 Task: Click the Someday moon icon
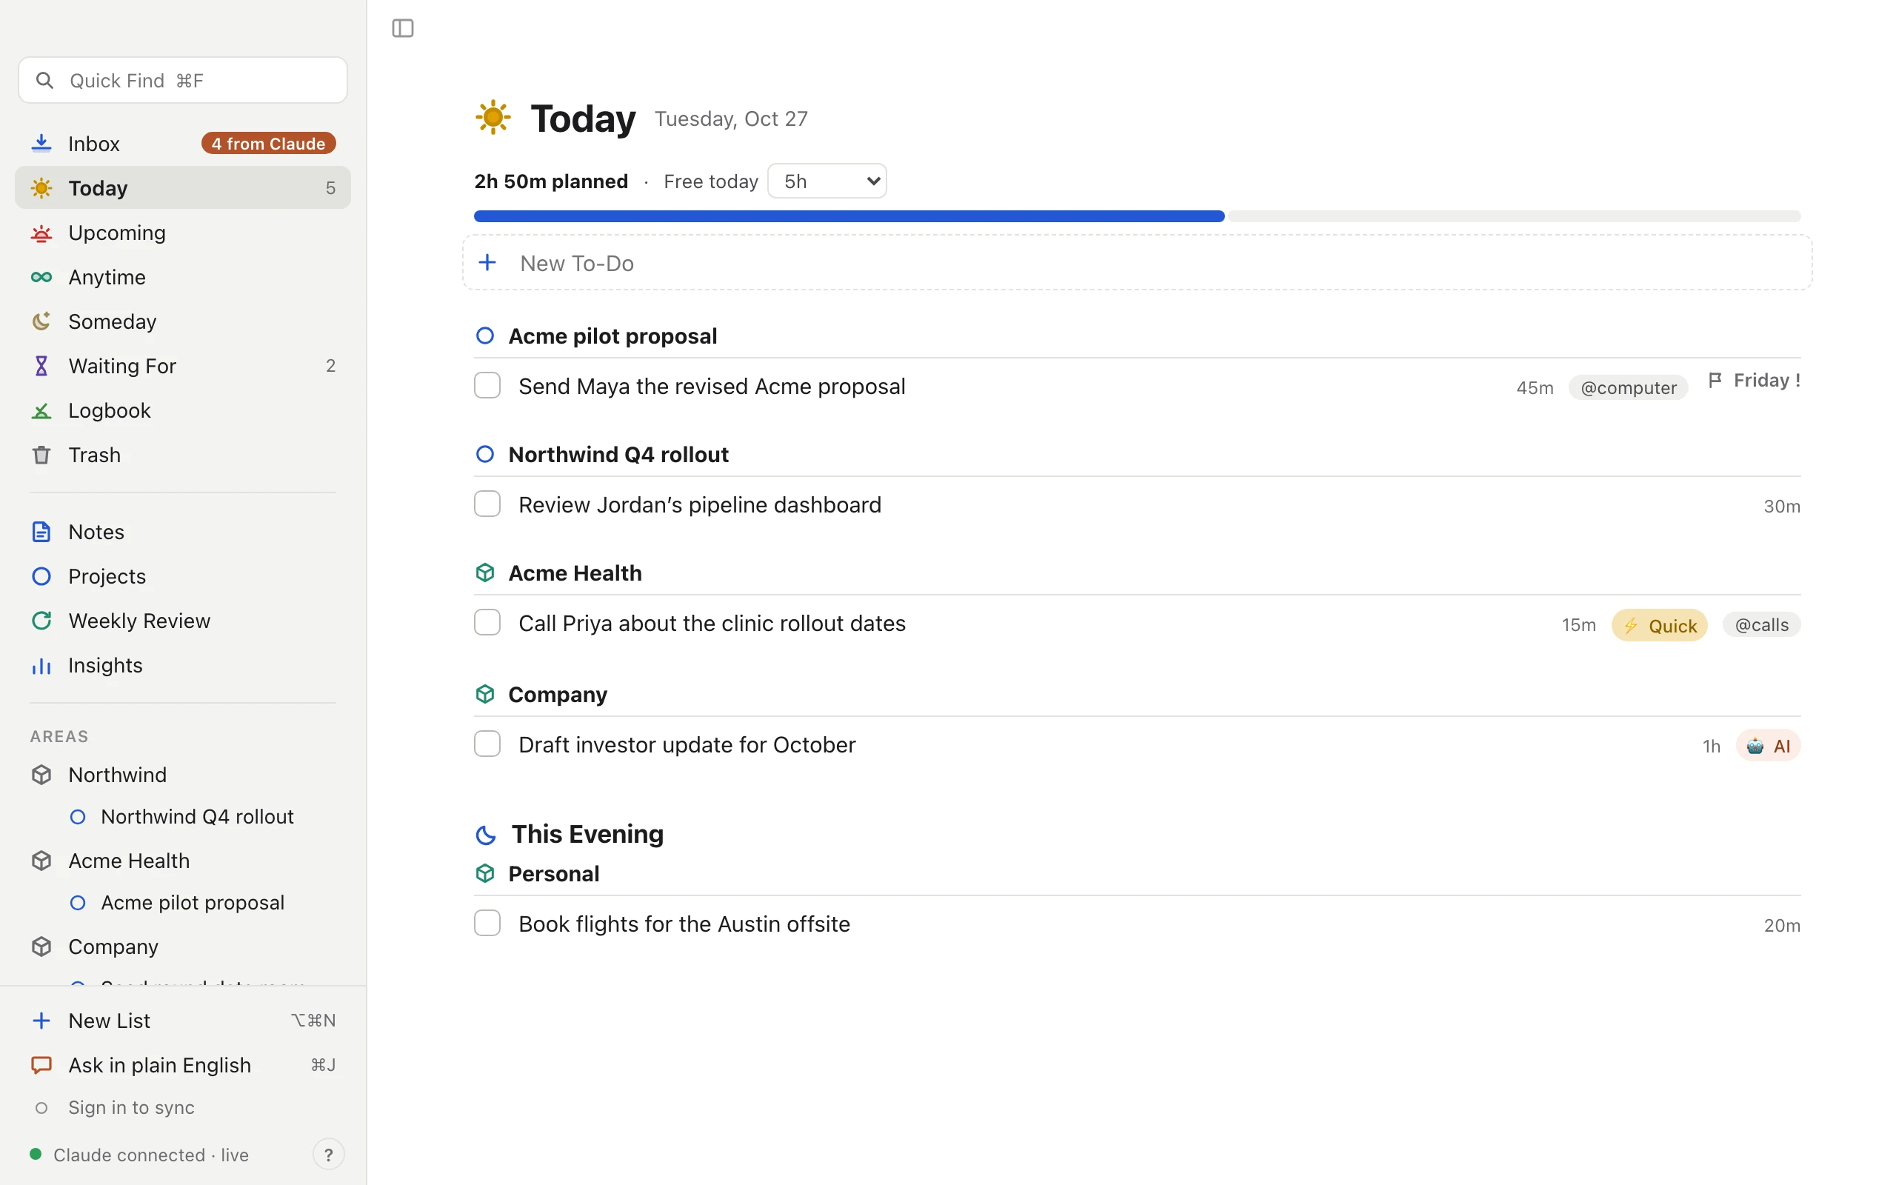pyautogui.click(x=41, y=321)
